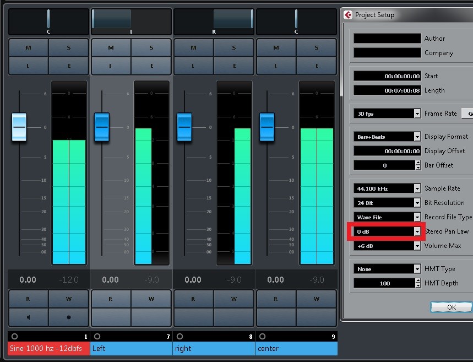Enable Read automation on Left channel
Image resolution: width=473 pixels, height=362 pixels.
point(111,299)
